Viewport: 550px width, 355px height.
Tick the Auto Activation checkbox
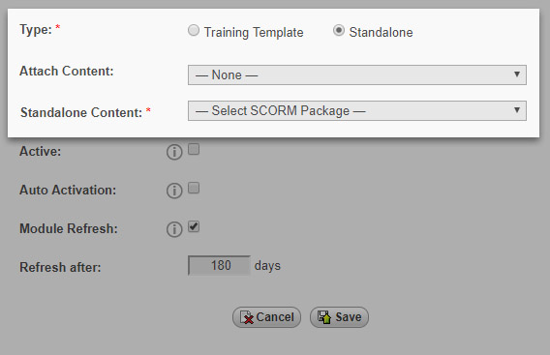(194, 188)
